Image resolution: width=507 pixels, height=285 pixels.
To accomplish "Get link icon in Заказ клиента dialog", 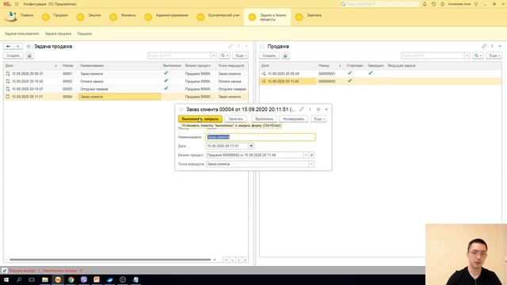I will click(x=302, y=109).
